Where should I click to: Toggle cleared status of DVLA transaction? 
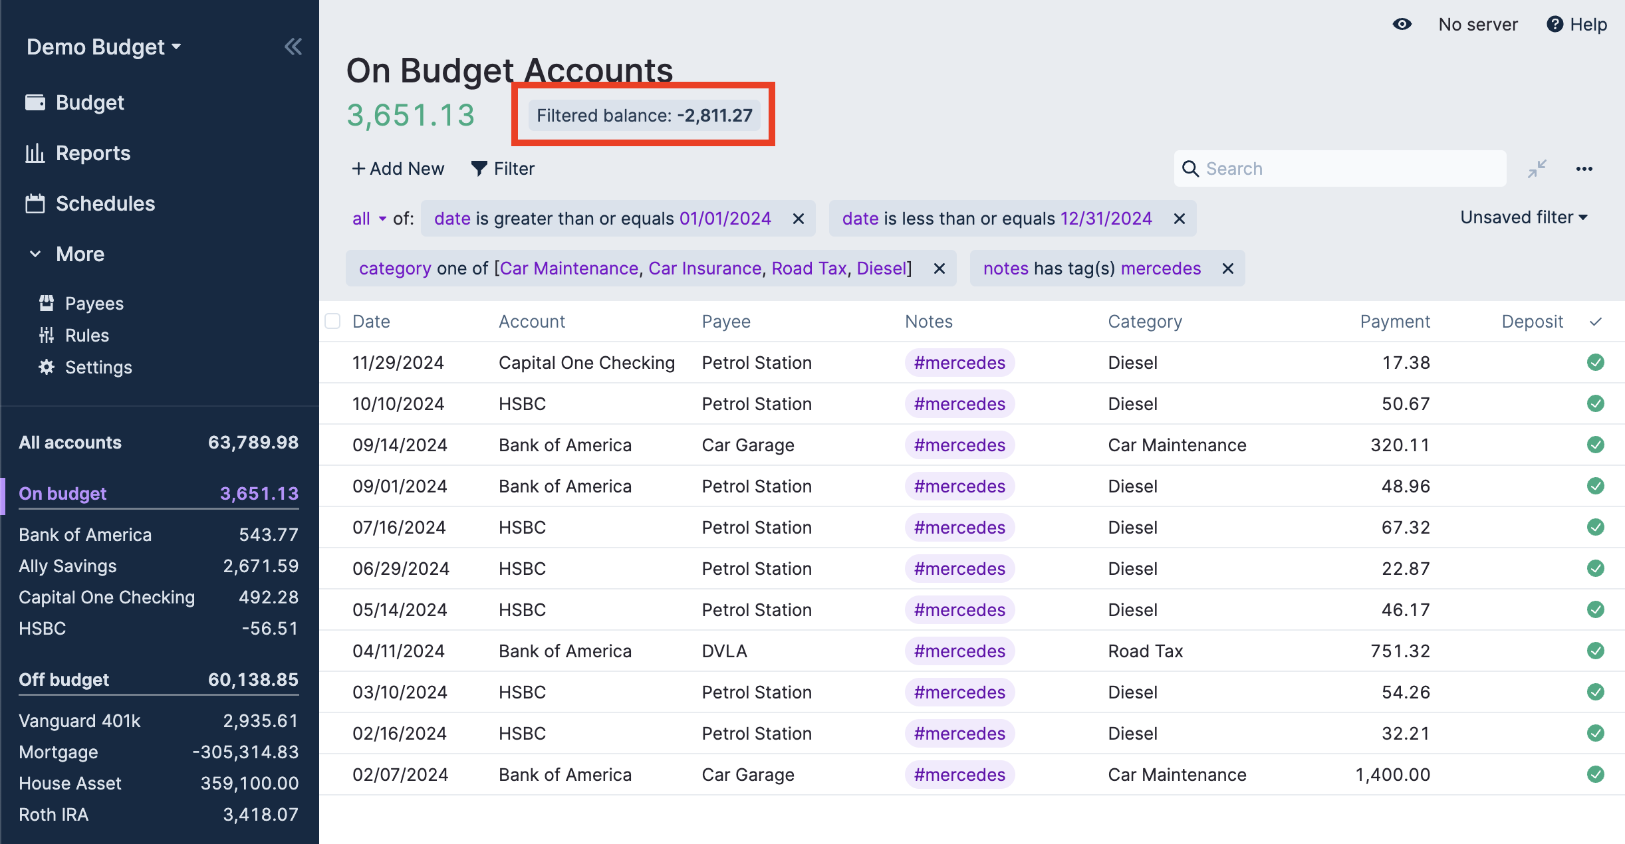(x=1595, y=651)
